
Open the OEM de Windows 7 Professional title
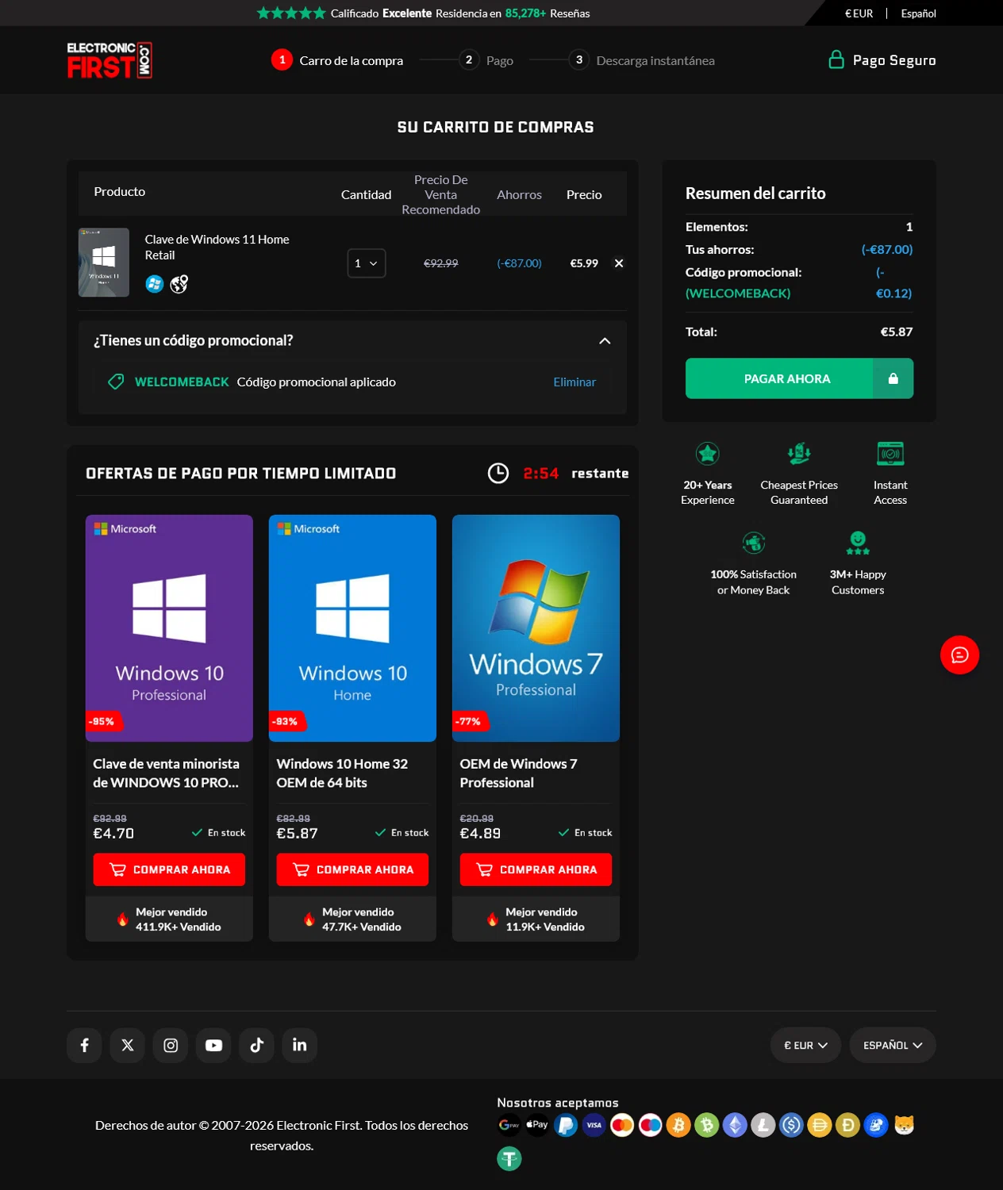click(x=518, y=773)
